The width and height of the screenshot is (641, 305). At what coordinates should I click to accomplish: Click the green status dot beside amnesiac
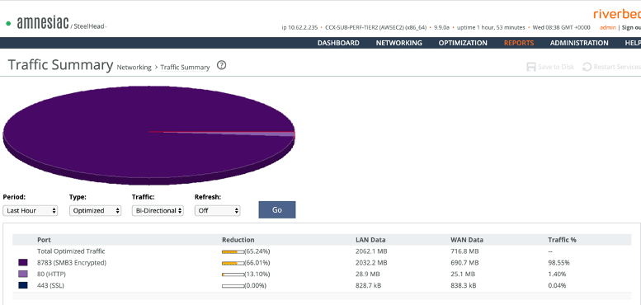pos(8,24)
